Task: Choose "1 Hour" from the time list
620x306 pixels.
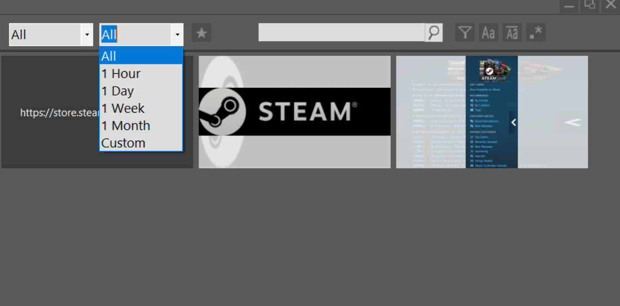Action: [x=141, y=73]
